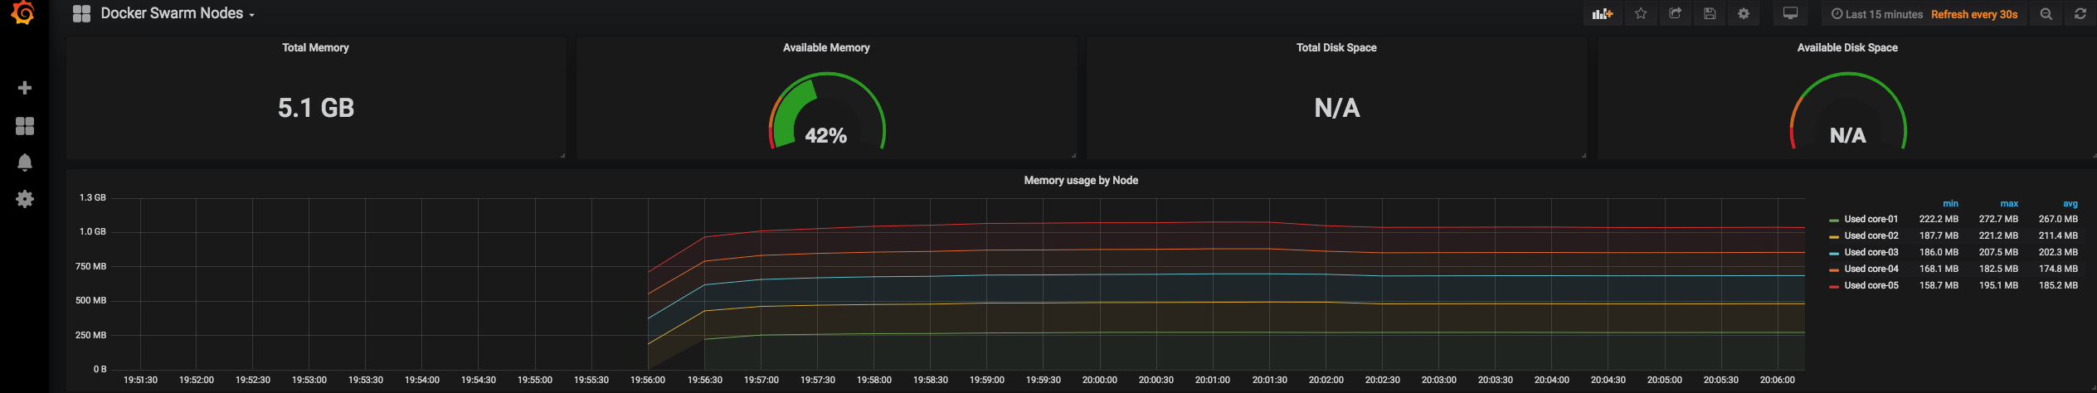Viewport: 2097px width, 393px height.
Task: Open color picker for Used core-04 swatch
Action: (1834, 269)
